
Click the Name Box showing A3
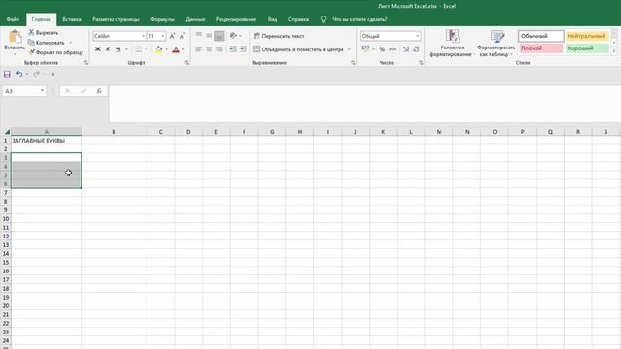coord(23,91)
